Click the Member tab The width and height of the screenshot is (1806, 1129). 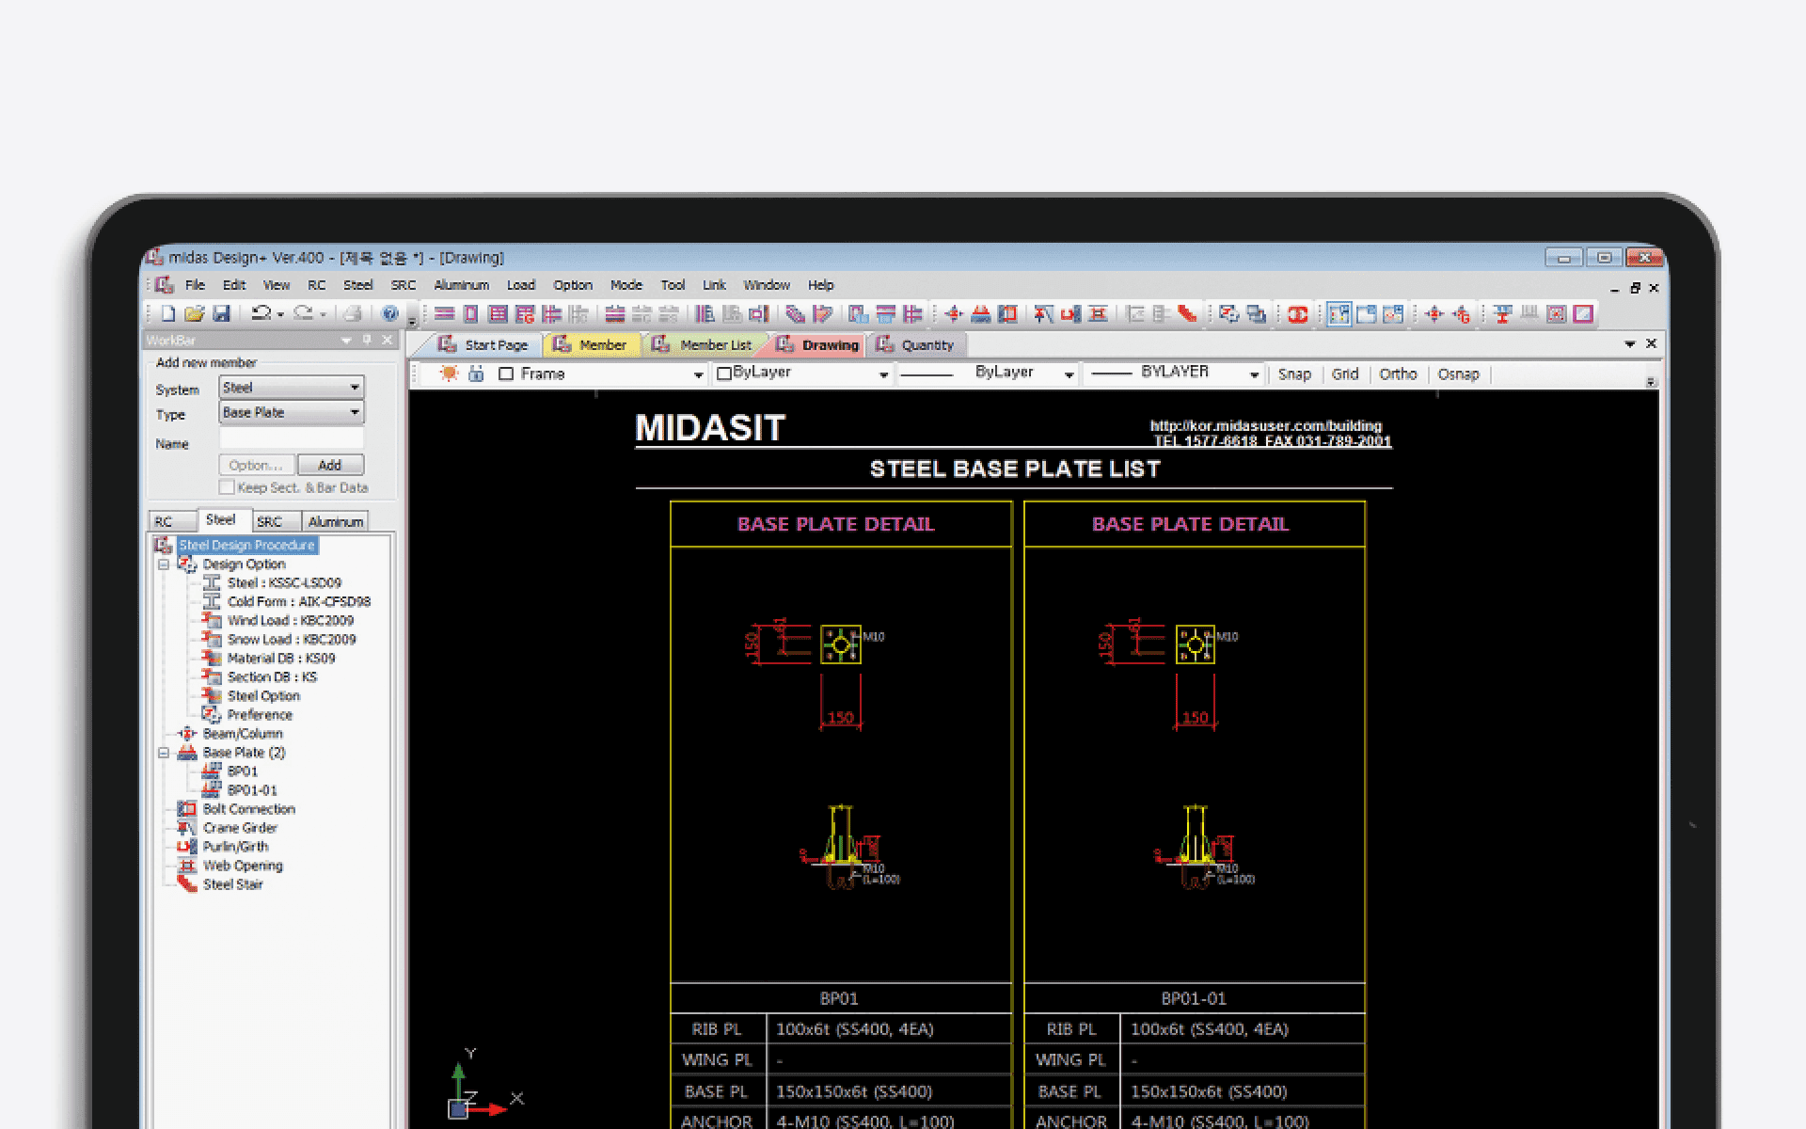coord(591,345)
